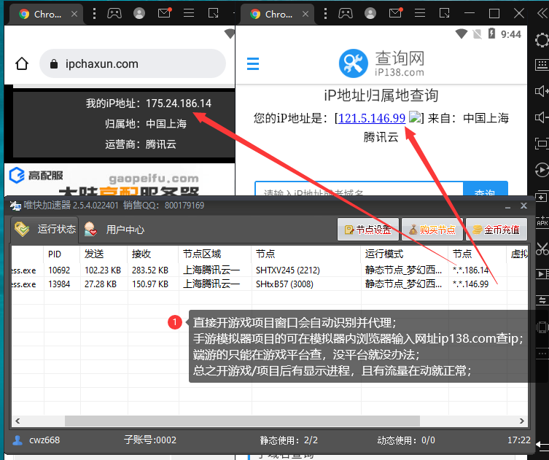Viewport: 549px width, 460px height.
Task: Click the 节点设置 button
Action: tap(368, 230)
